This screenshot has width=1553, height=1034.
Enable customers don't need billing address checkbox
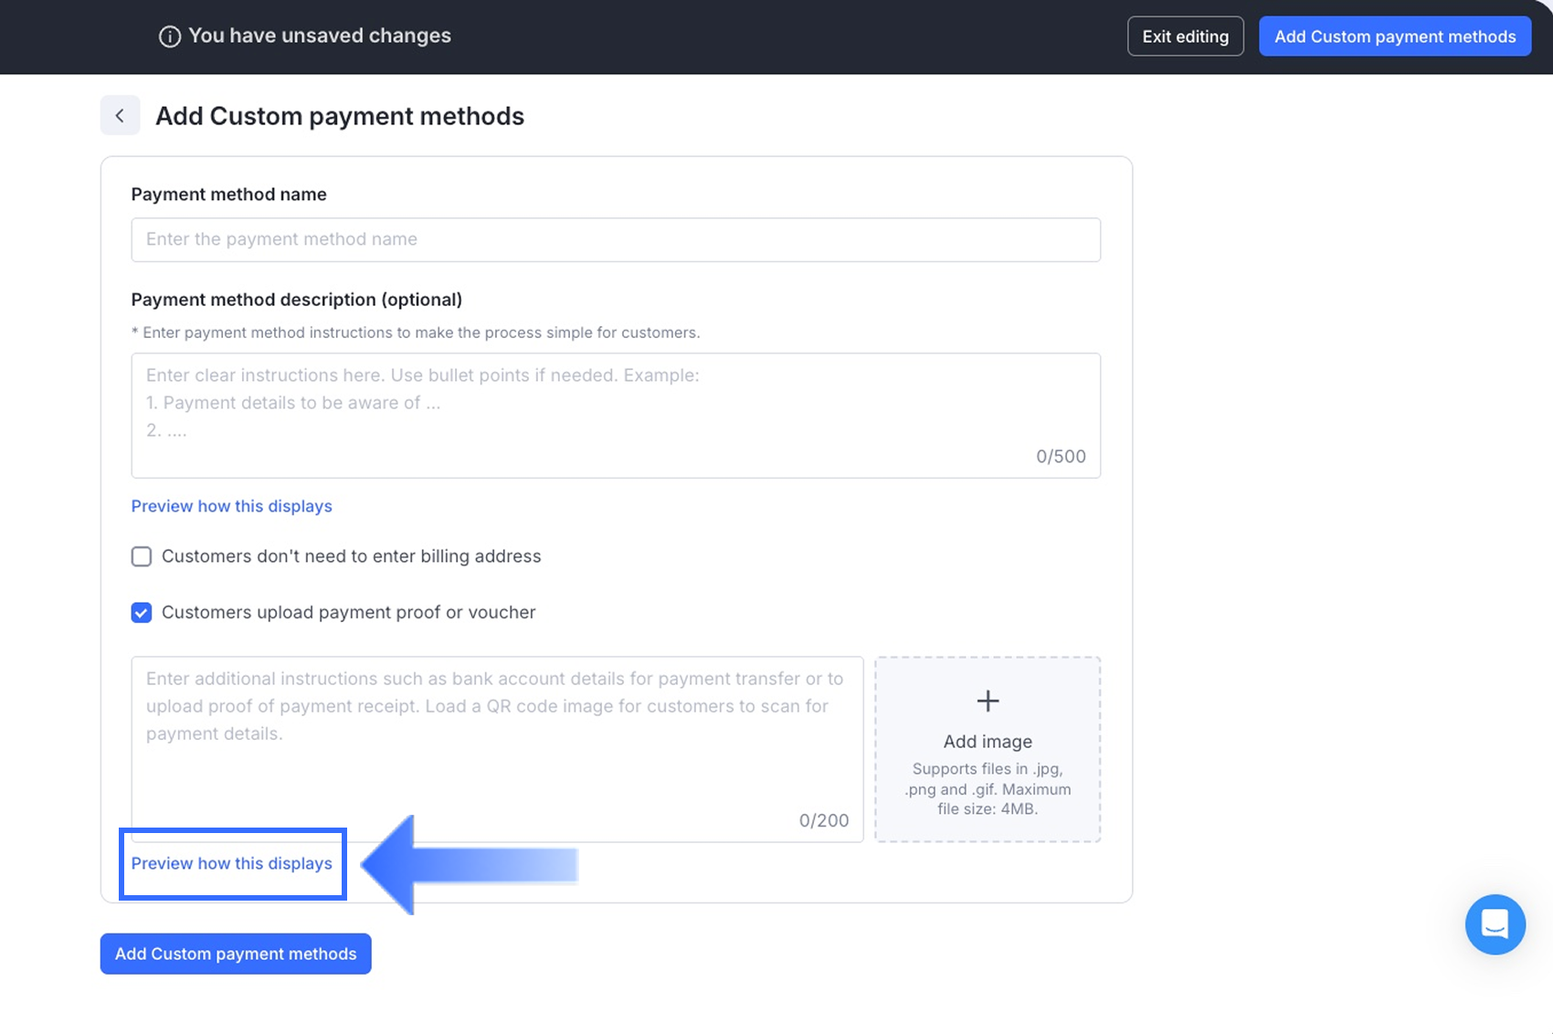(142, 557)
